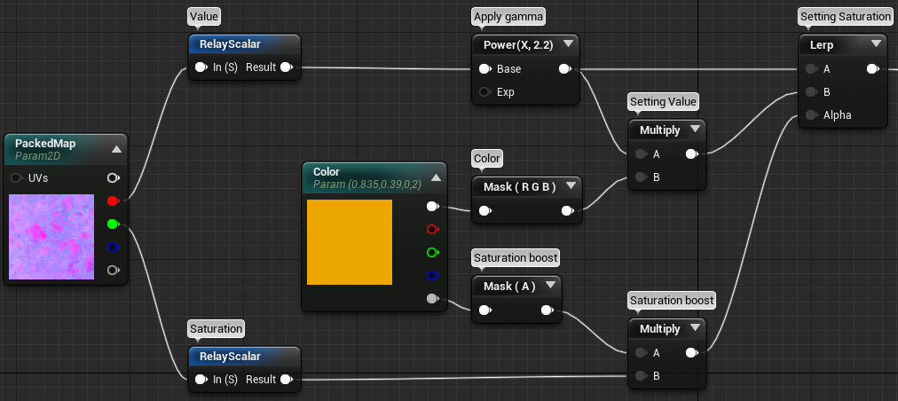Click the Base input pin on Power node

coord(484,68)
